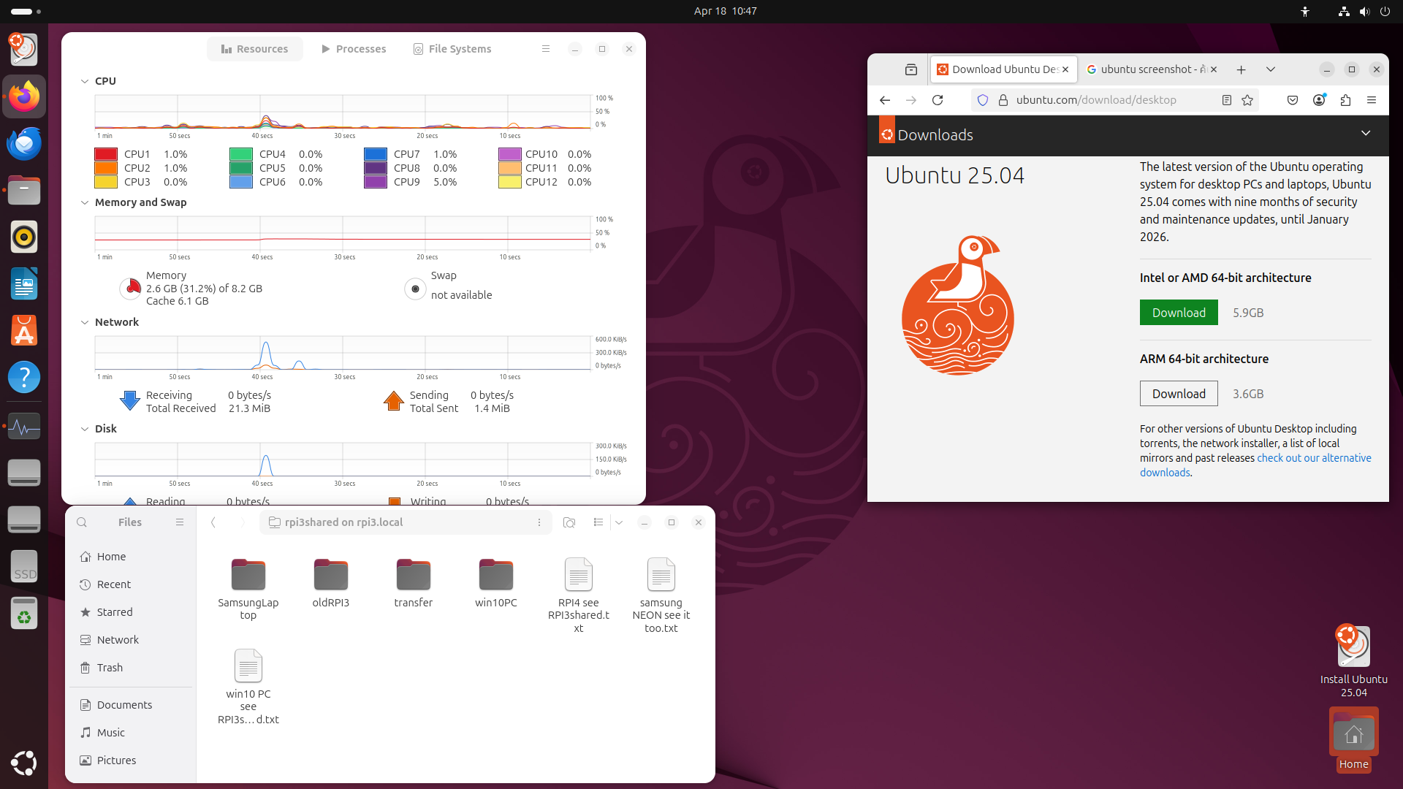The height and width of the screenshot is (789, 1403).
Task: Change the CPU7 blue color swatch
Action: (376, 154)
